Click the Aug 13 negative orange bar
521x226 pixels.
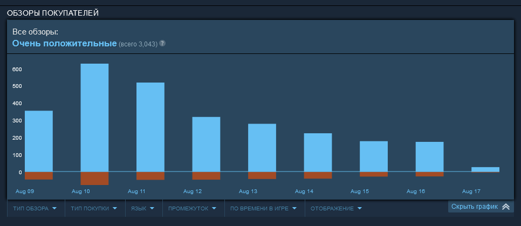point(262,175)
